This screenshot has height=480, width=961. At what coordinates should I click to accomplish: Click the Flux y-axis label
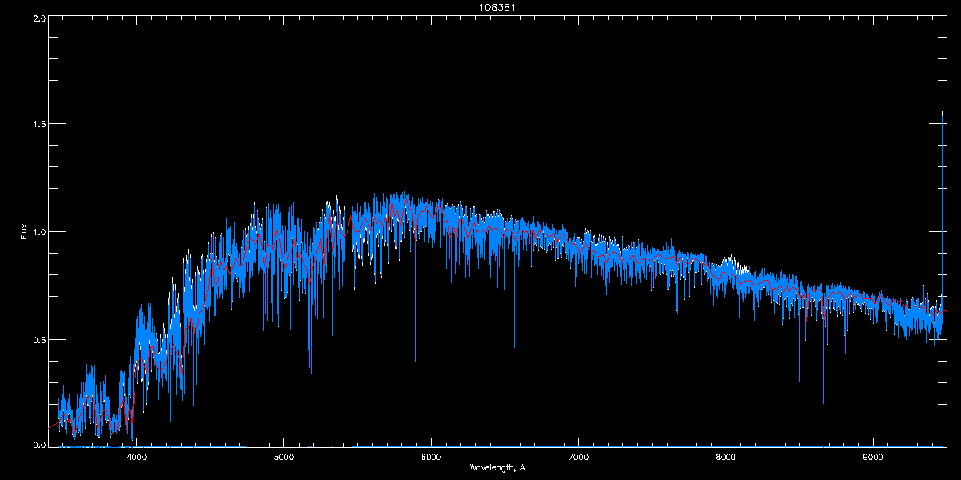[24, 232]
